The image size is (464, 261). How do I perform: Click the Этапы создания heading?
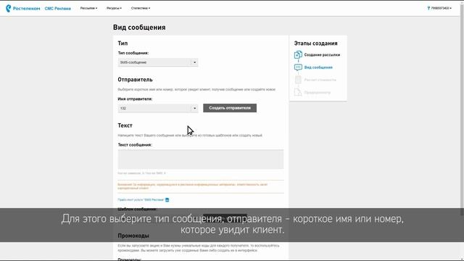(316, 43)
